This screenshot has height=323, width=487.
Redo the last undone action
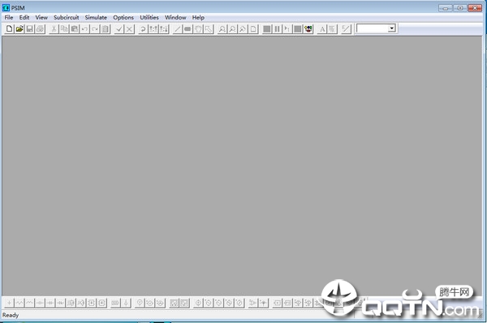pyautogui.click(x=95, y=29)
